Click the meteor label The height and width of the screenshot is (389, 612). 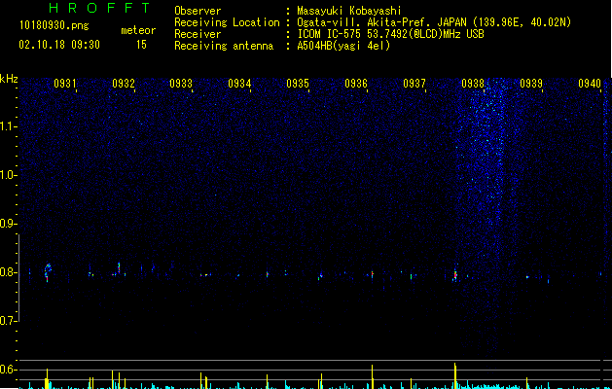click(x=138, y=30)
